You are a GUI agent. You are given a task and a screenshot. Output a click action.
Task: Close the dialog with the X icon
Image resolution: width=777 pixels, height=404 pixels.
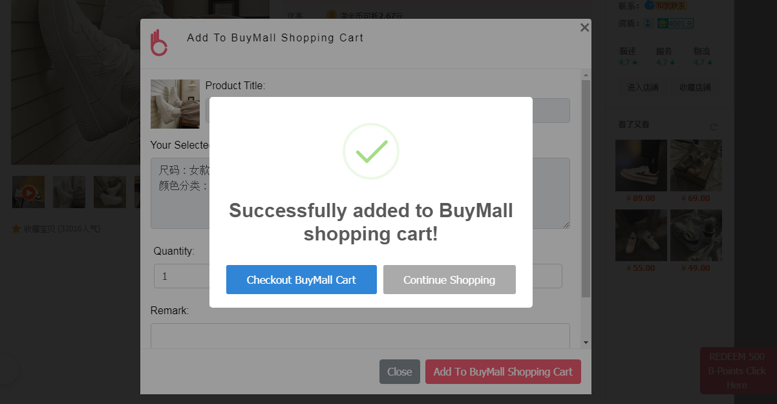[584, 27]
